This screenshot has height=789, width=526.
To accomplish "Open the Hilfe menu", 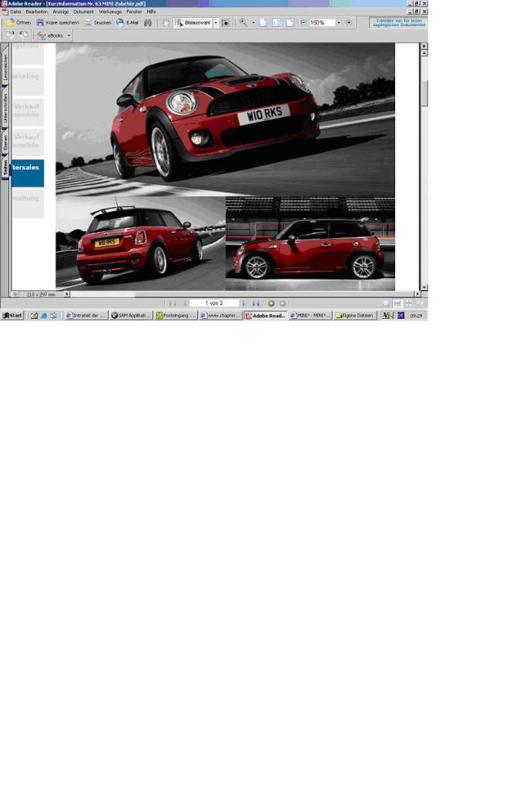I will 152,11.
